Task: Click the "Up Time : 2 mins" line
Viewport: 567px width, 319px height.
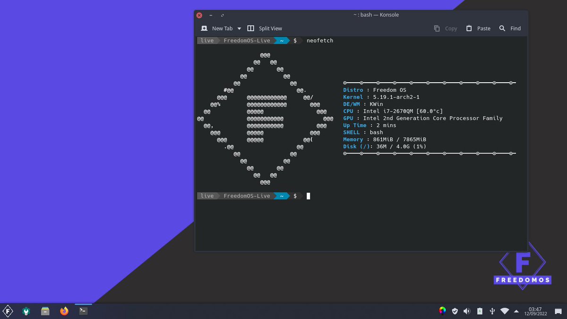Action: [x=369, y=125]
